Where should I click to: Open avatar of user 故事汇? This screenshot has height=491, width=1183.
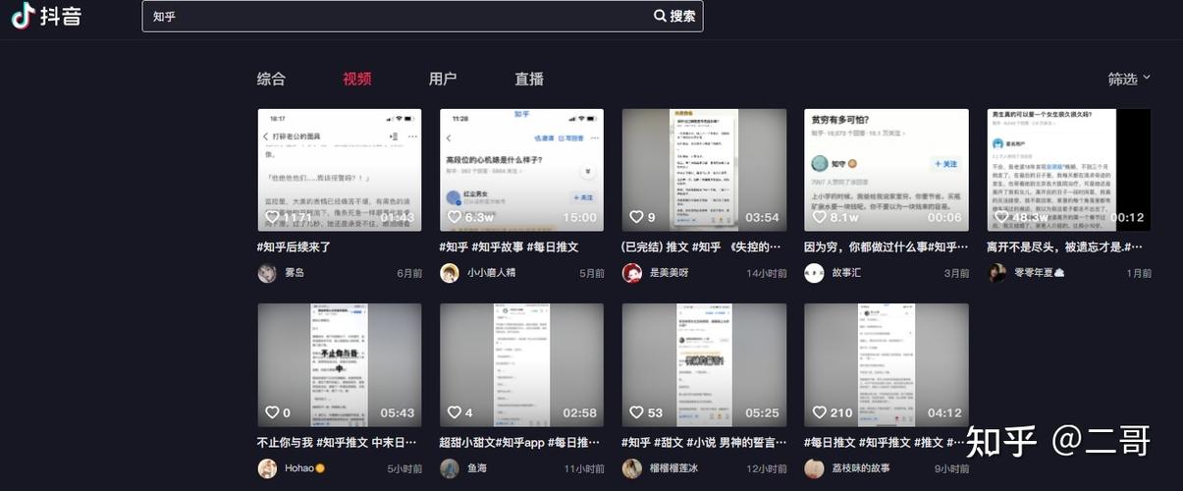tap(814, 273)
